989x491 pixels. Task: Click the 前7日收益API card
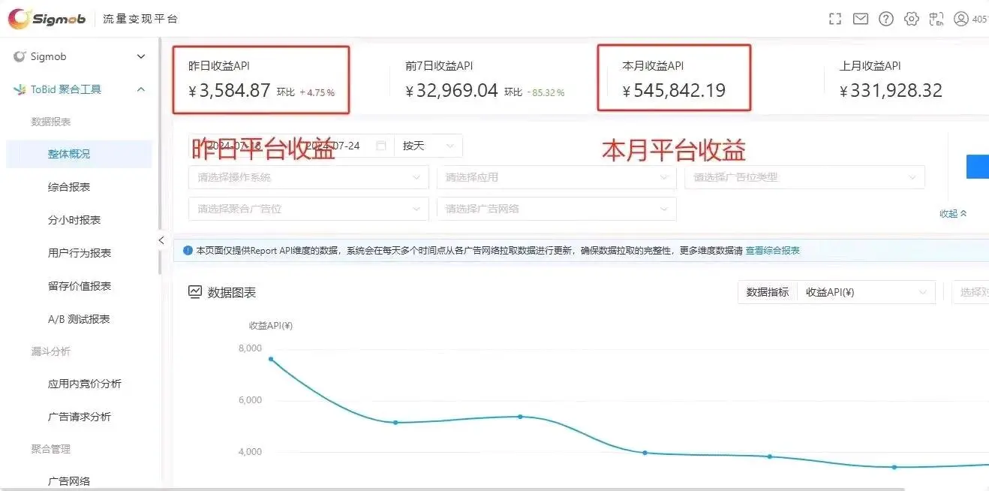click(x=485, y=80)
